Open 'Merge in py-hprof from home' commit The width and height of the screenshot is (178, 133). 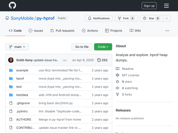click(60, 119)
